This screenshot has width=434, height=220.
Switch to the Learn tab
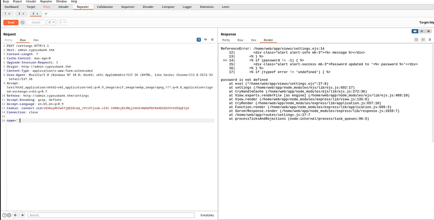point(226,7)
